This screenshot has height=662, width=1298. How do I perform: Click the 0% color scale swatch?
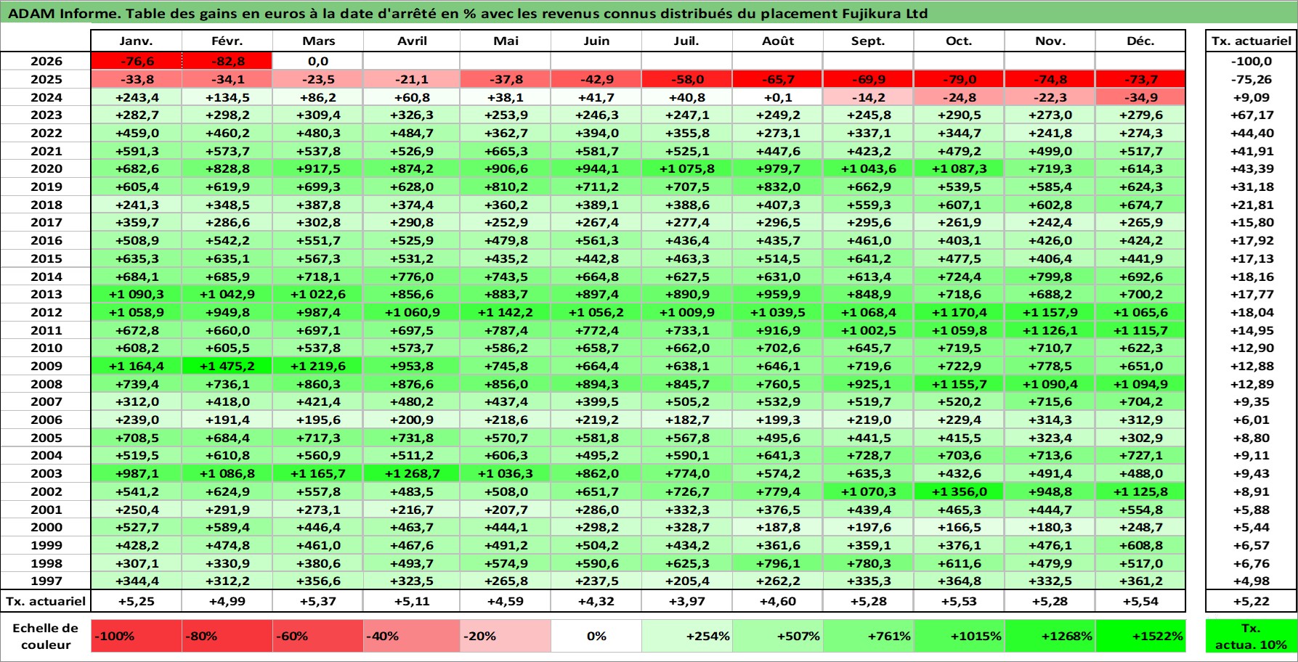pyautogui.click(x=596, y=636)
